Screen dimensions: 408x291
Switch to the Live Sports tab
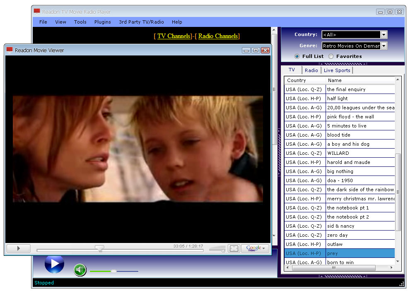coord(337,70)
